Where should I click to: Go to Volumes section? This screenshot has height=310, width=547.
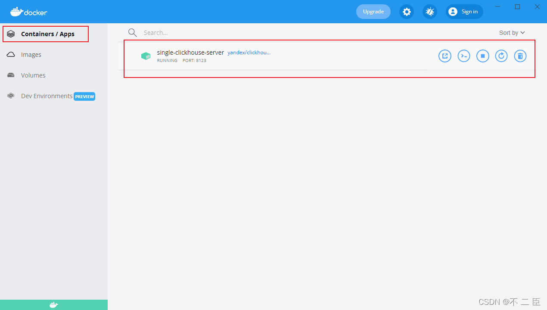[x=33, y=75]
